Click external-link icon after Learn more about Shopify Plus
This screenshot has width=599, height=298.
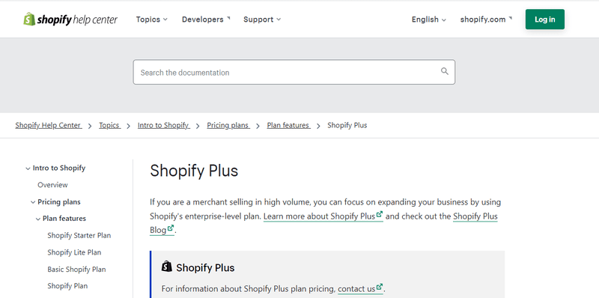pyautogui.click(x=380, y=214)
